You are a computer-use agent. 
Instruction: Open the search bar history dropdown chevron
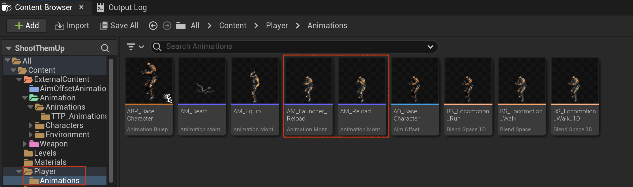click(x=430, y=47)
